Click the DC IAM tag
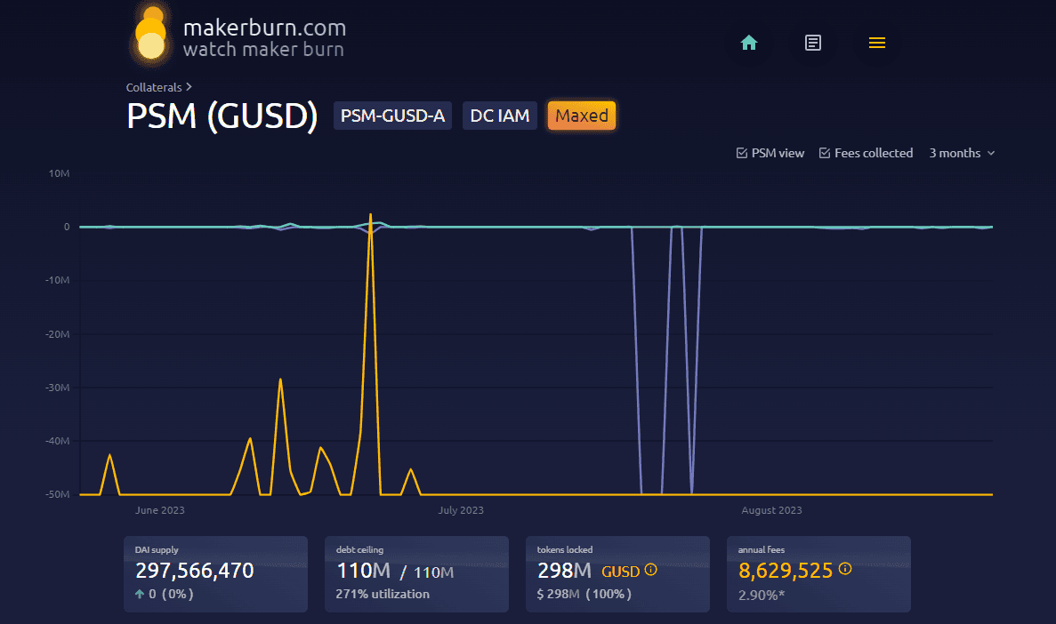This screenshot has height=624, width=1056. 500,116
